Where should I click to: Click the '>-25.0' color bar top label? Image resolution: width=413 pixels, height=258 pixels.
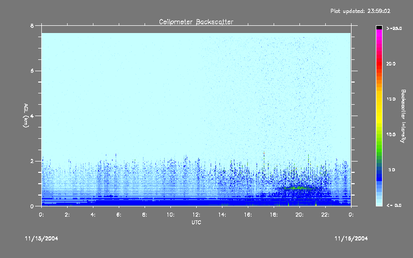pyautogui.click(x=394, y=28)
